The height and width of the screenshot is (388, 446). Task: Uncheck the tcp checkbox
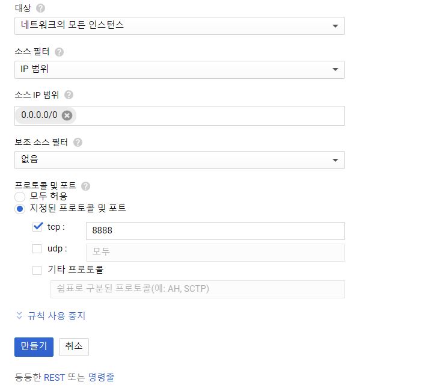[37, 227]
